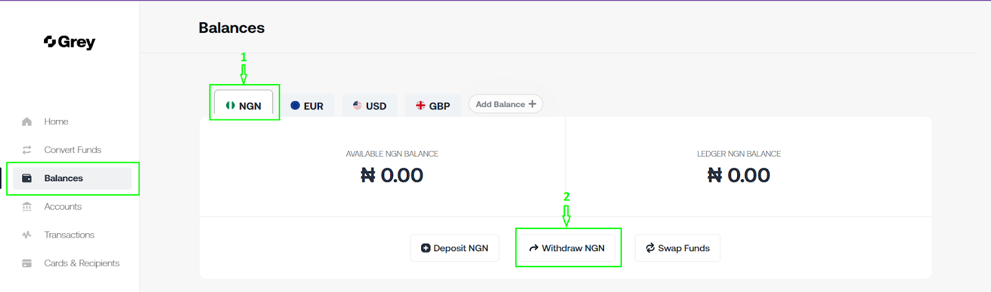The width and height of the screenshot is (991, 292).
Task: Open Transactions in the sidebar
Action: pos(69,235)
